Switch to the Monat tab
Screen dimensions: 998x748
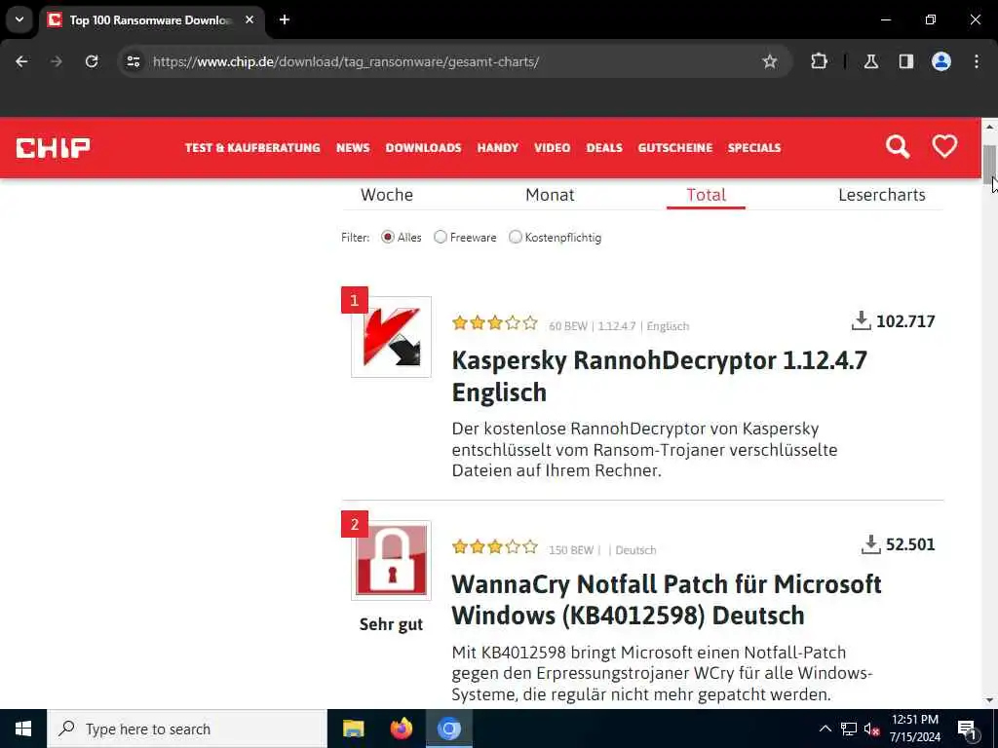click(x=550, y=195)
